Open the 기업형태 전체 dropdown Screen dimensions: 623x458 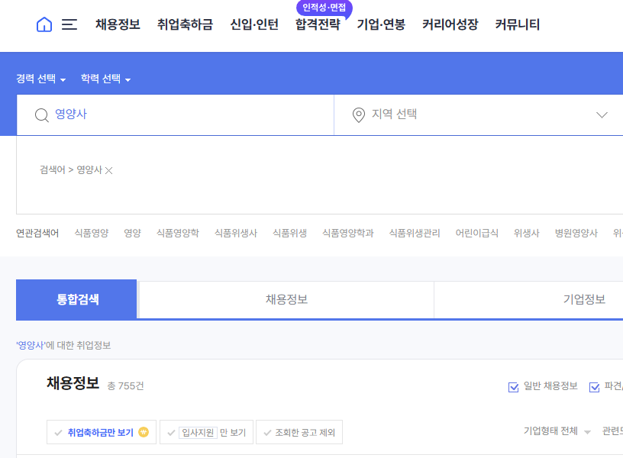point(557,431)
